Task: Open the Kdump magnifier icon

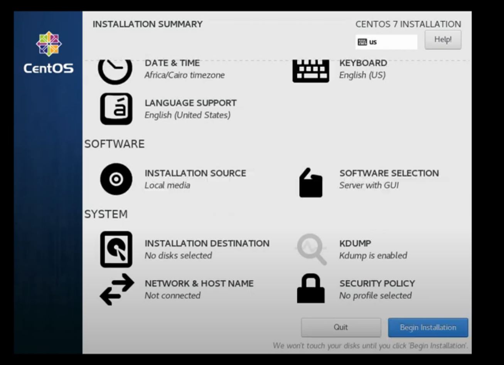Action: (x=312, y=249)
